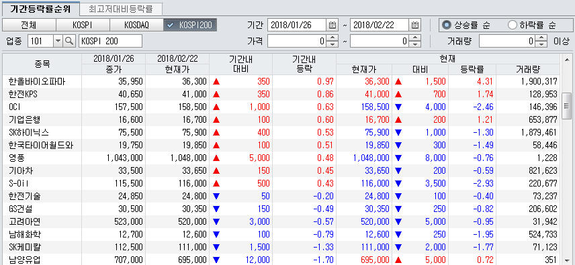Select the 기아차 stock row
Image resolution: width=575 pixels, height=265 pixels.
click(x=281, y=170)
